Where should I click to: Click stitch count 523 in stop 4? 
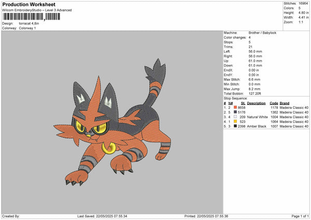coord(243,122)
